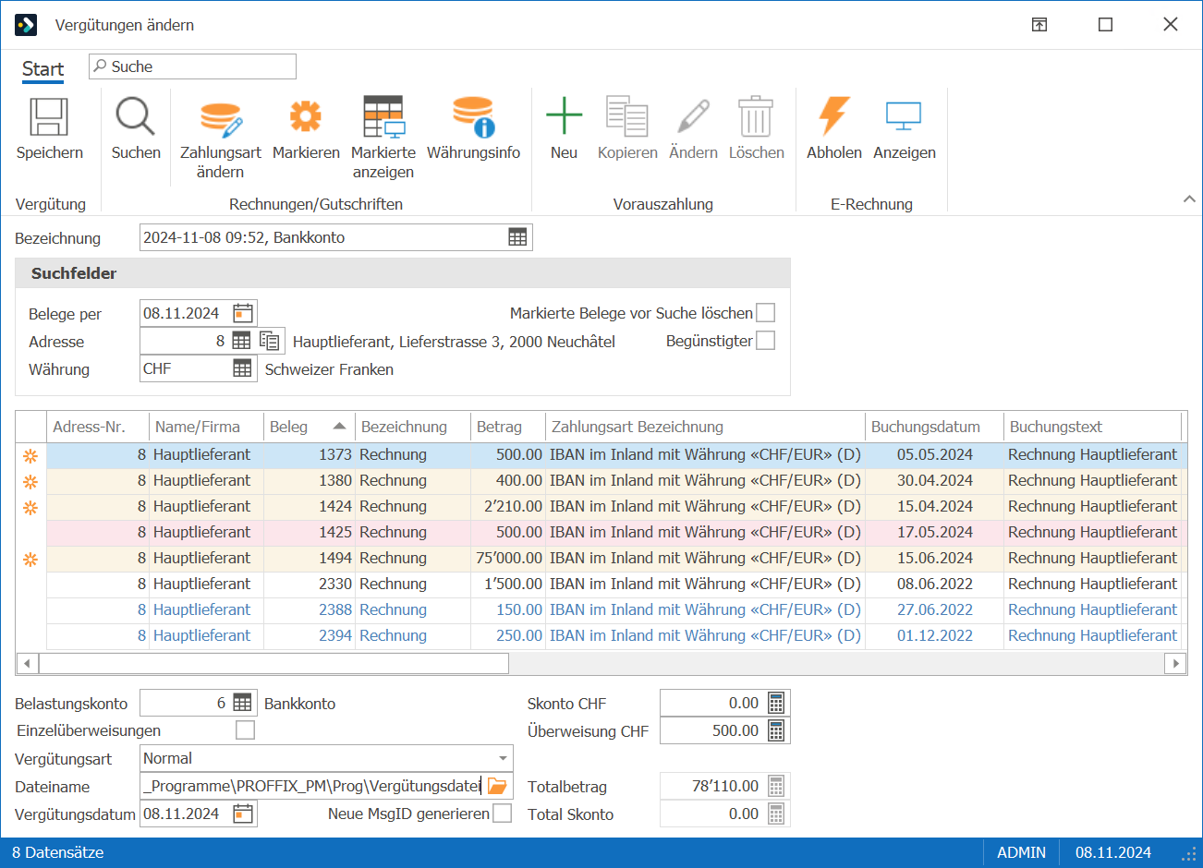Click into the Dateiname path field

pyautogui.click(x=312, y=786)
